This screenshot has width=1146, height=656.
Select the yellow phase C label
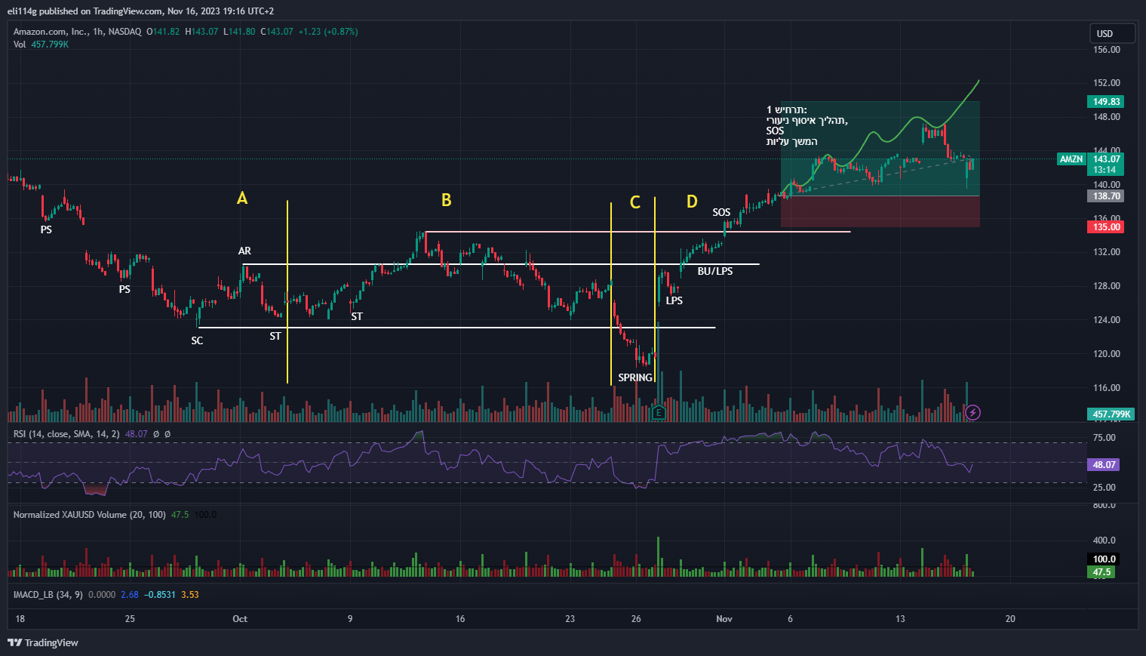pos(635,202)
